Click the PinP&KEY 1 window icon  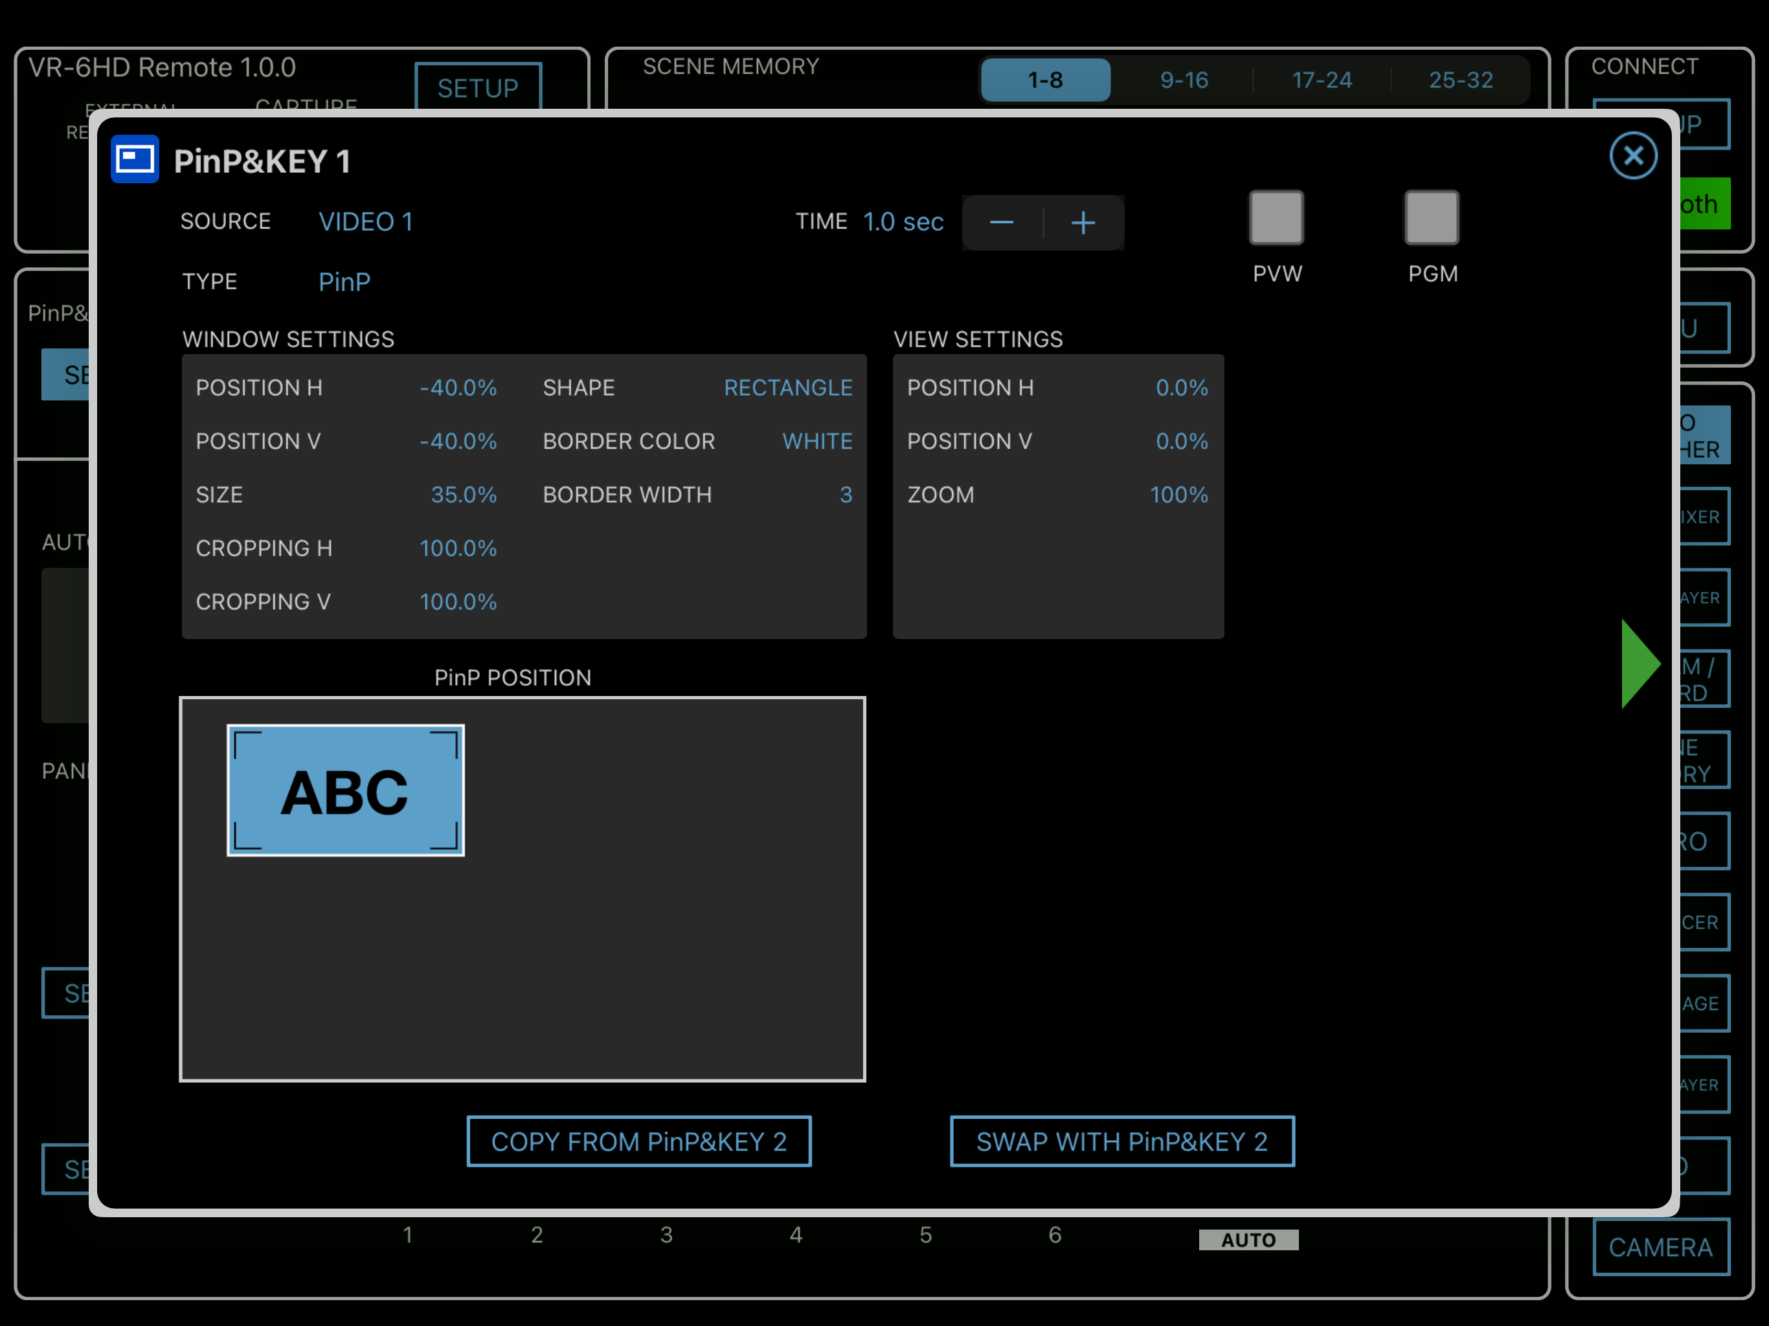(x=135, y=159)
